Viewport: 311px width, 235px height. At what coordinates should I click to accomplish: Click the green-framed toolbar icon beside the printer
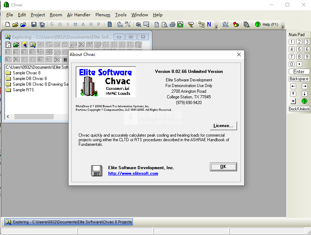pos(180,25)
